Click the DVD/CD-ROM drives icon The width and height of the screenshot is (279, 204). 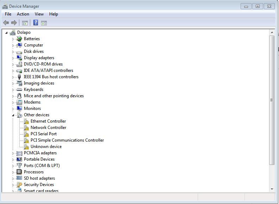pyautogui.click(x=19, y=64)
